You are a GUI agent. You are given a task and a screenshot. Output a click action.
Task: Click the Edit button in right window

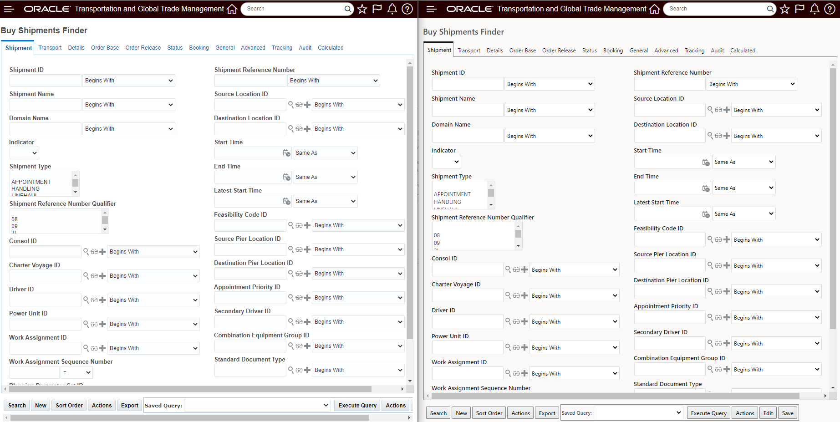[768, 413]
